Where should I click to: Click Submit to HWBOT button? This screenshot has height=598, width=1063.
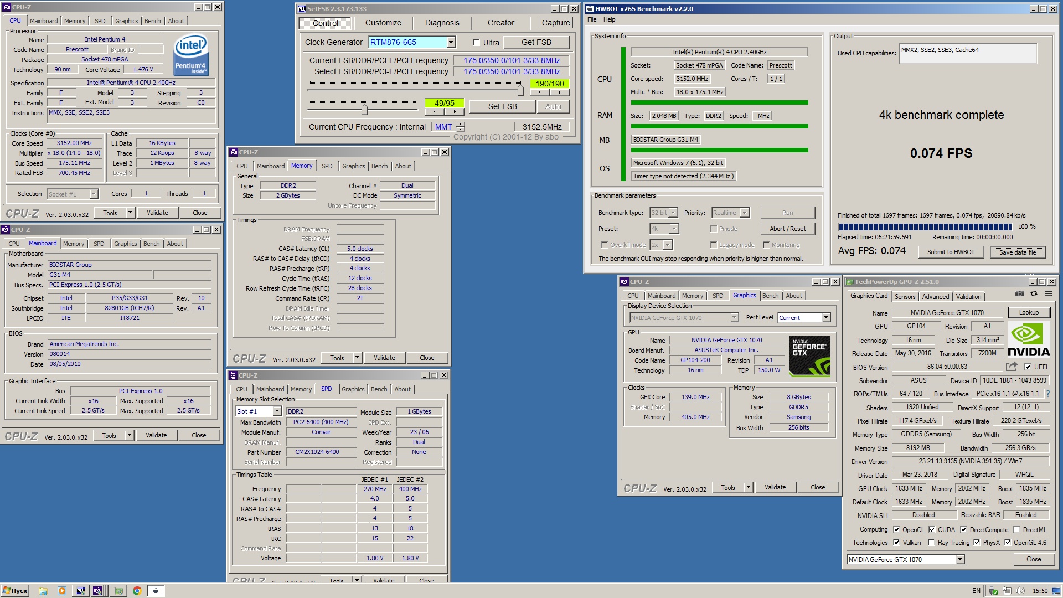click(951, 252)
